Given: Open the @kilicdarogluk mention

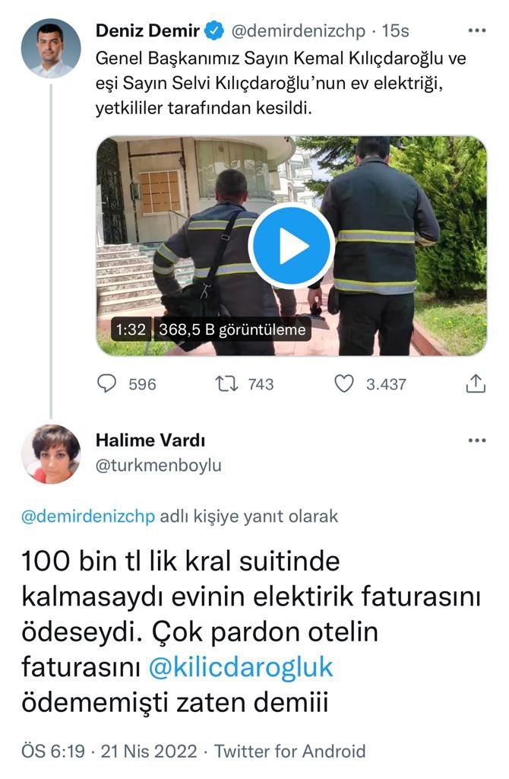Looking at the screenshot, I should [x=241, y=667].
